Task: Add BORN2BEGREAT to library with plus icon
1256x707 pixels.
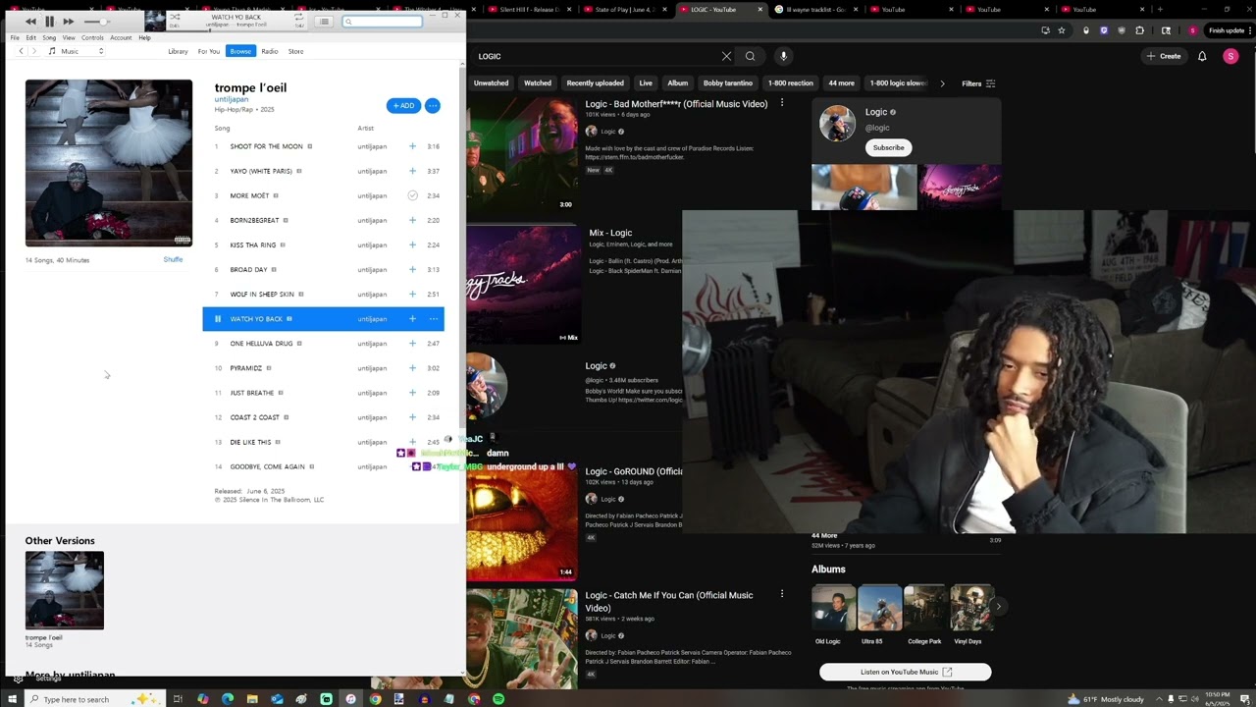Action: [x=412, y=220]
